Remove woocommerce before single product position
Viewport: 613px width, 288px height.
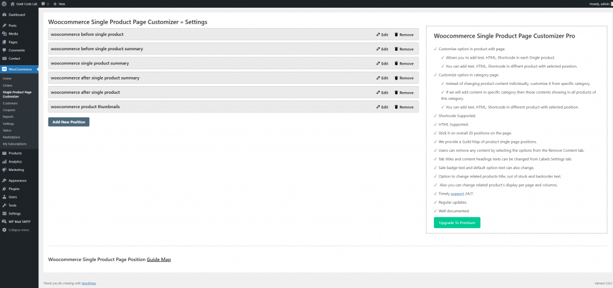[x=404, y=35]
